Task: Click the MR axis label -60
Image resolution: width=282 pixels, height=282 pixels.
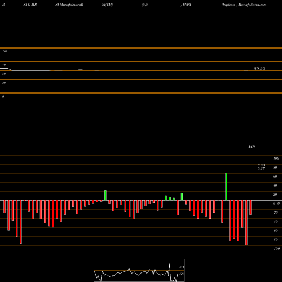Action: (275, 231)
